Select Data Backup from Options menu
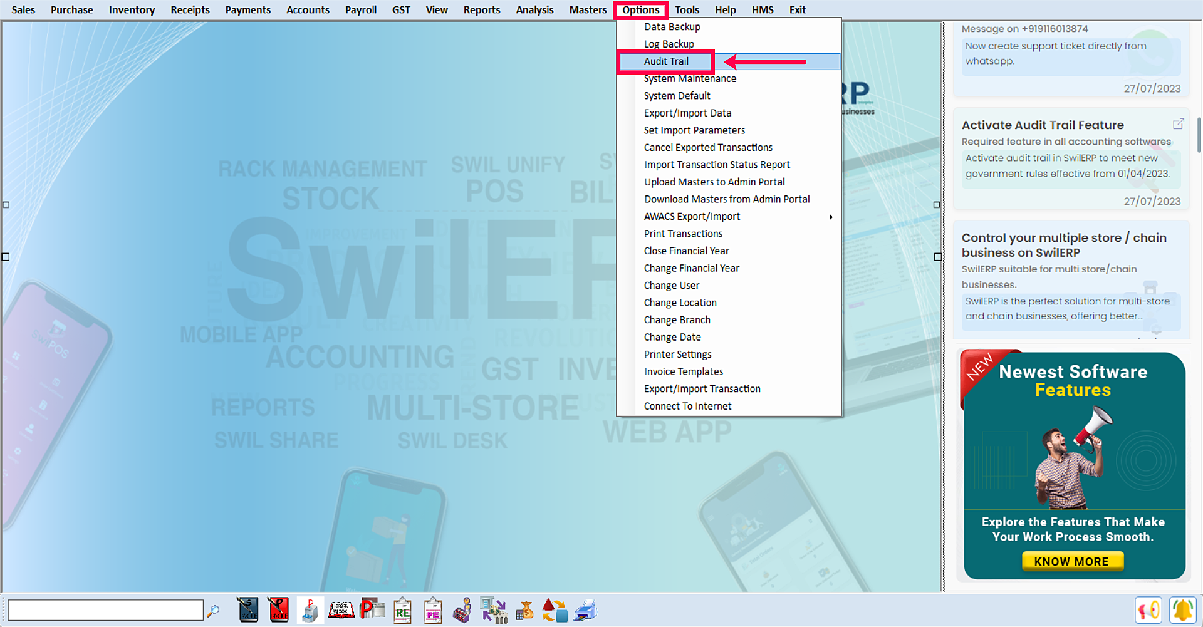 pyautogui.click(x=729, y=27)
